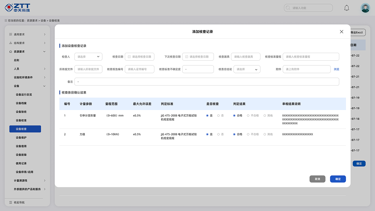Click the search magnifier icon

pyautogui.click(x=287, y=8)
